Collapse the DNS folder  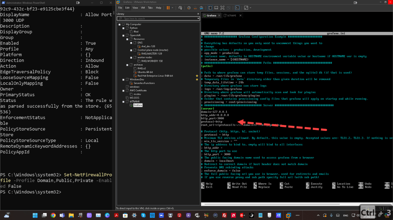pos(131,43)
